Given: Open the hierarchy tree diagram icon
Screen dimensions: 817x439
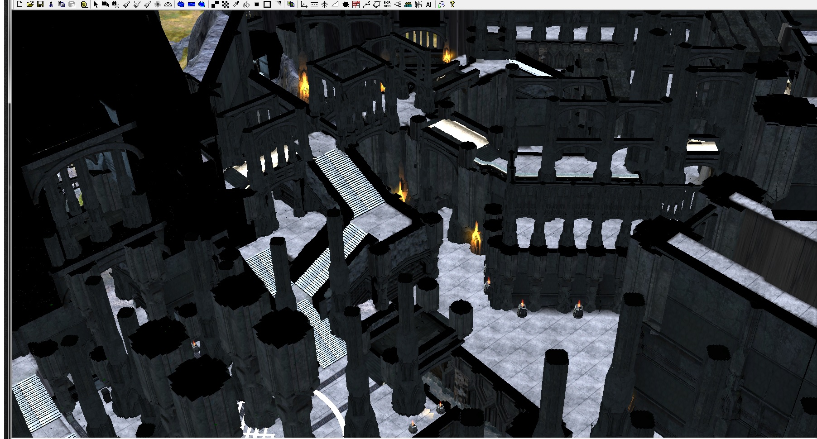Looking at the screenshot, I should tap(398, 4).
